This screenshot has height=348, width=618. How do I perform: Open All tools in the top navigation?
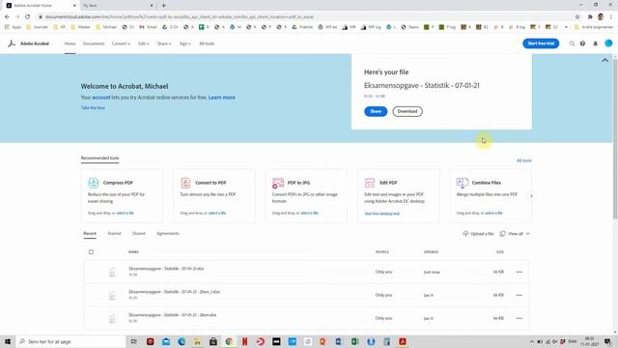pos(207,43)
